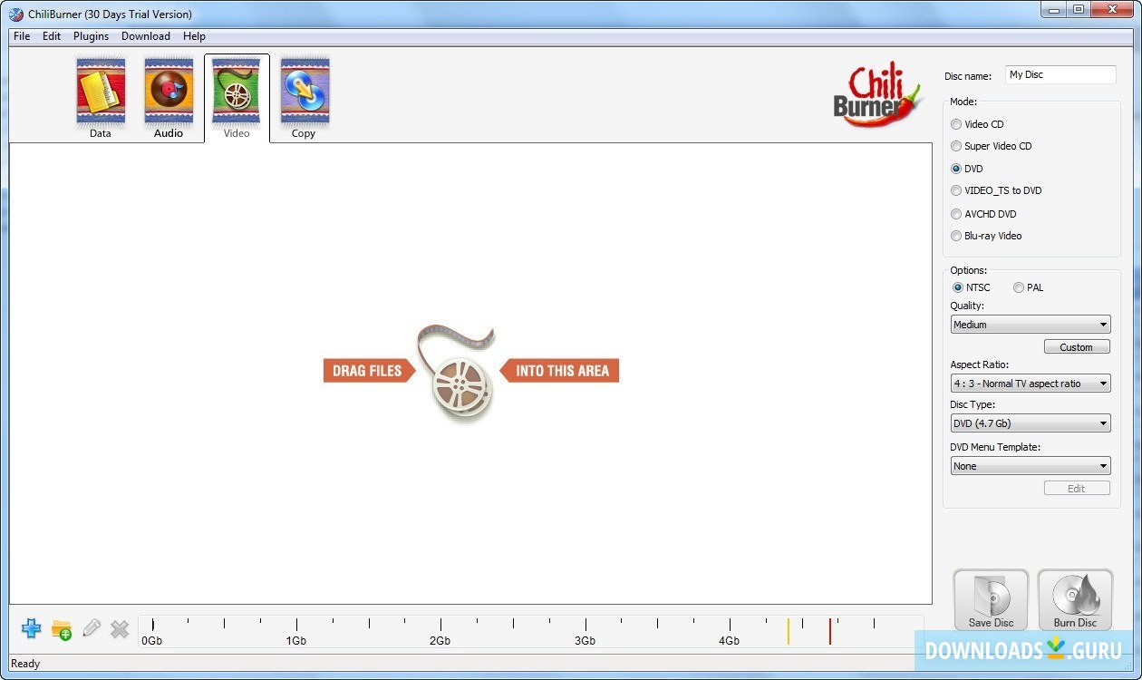Click the blue plus Add Files icon
Viewport: 1142px width, 680px height.
[32, 628]
